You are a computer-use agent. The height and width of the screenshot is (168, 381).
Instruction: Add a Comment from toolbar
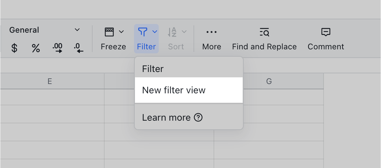pyautogui.click(x=326, y=32)
